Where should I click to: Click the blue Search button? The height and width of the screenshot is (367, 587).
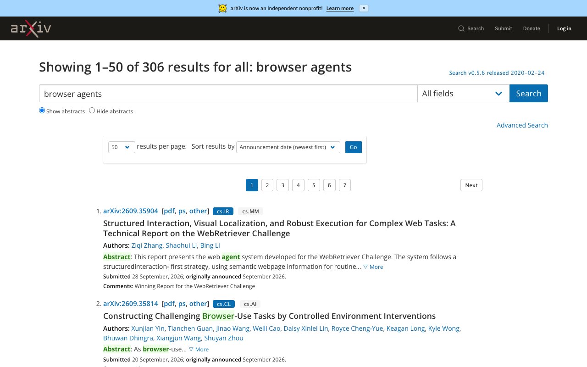click(528, 93)
